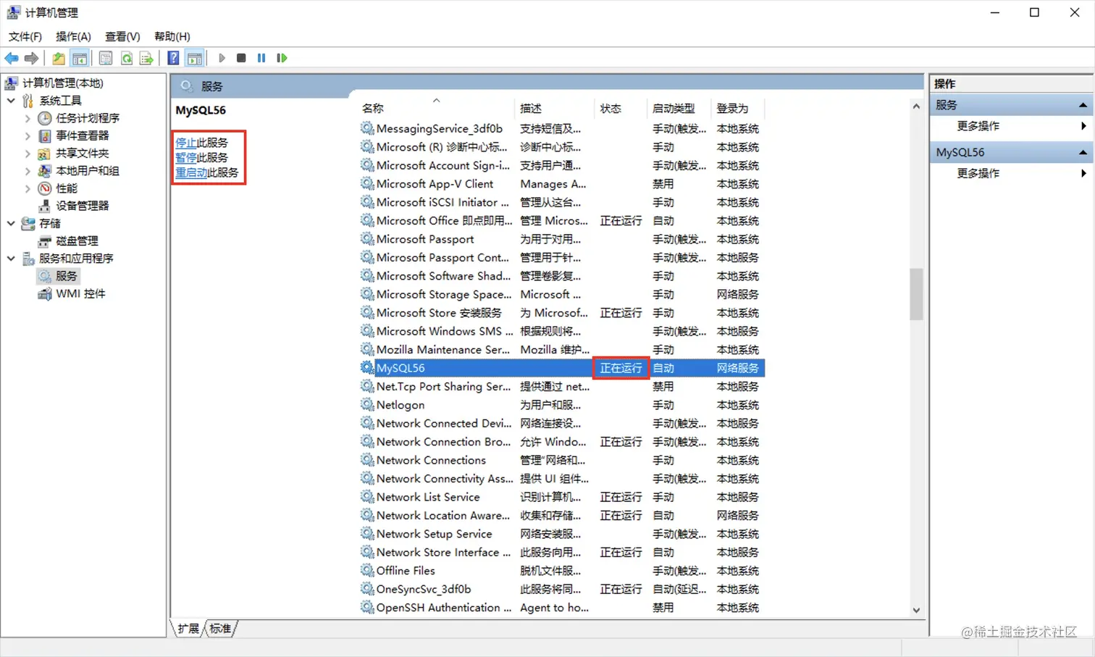1095x657 pixels.
Task: Collapse the 存储 tree node
Action: 11,224
